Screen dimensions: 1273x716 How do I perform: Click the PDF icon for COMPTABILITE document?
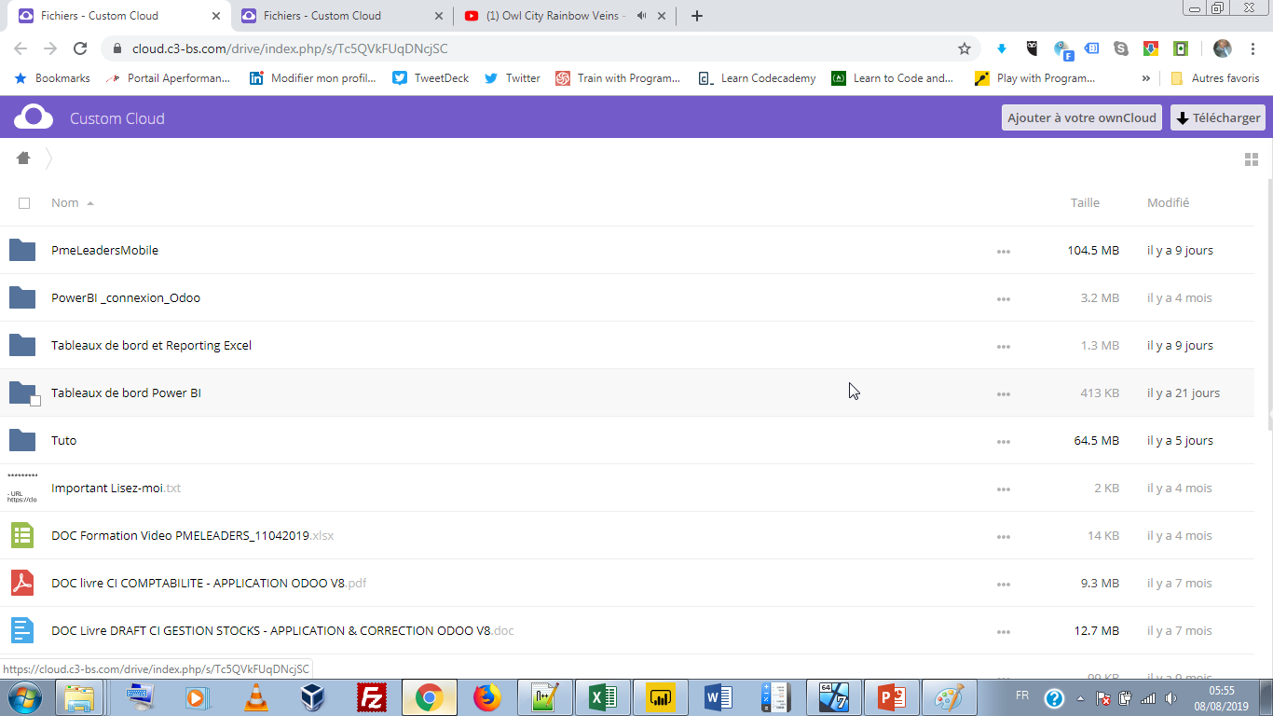[x=22, y=583]
